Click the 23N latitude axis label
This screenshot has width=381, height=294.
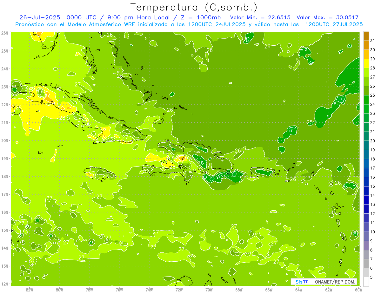click(5, 87)
